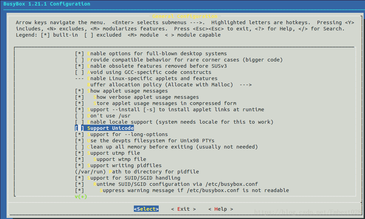Toggle Support wtmp file option

pyautogui.click(x=111, y=159)
